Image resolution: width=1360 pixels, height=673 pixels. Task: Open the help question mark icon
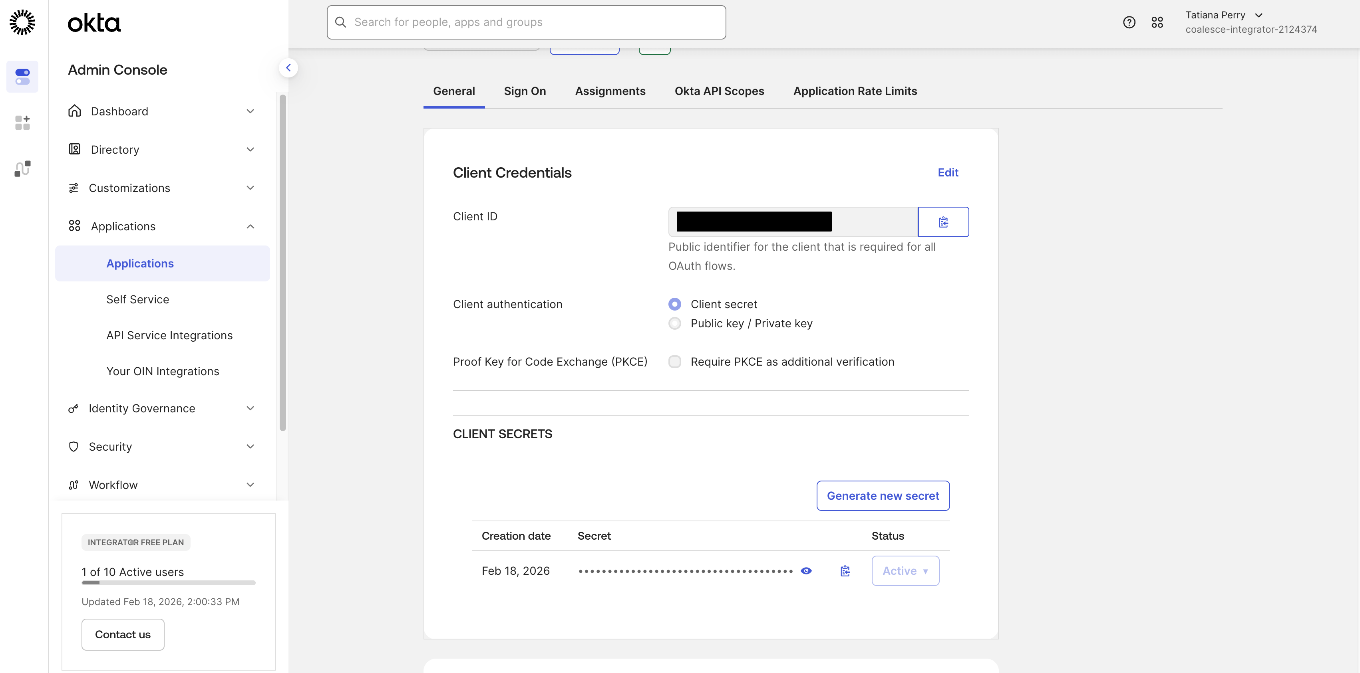(x=1129, y=22)
